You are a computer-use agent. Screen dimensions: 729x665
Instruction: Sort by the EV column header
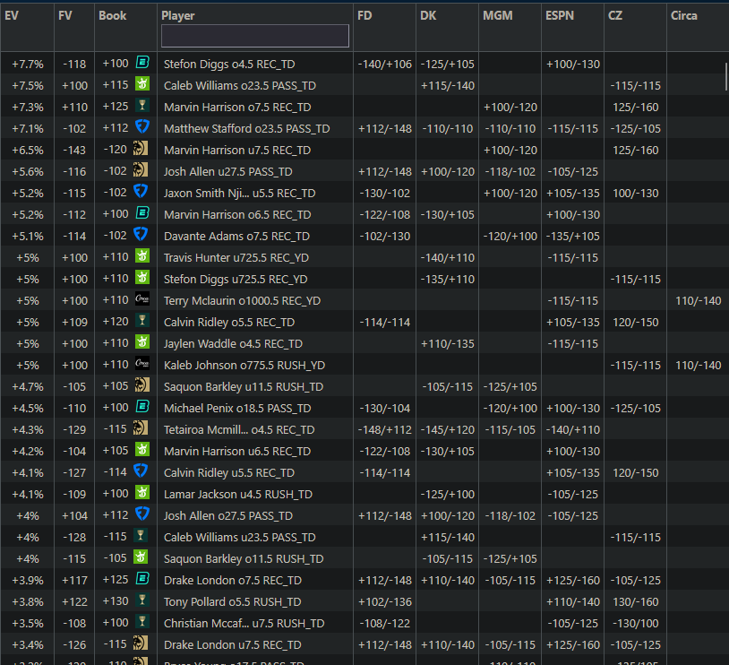point(12,16)
